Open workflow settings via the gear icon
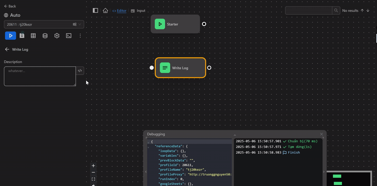The height and width of the screenshot is (186, 377). (57, 35)
